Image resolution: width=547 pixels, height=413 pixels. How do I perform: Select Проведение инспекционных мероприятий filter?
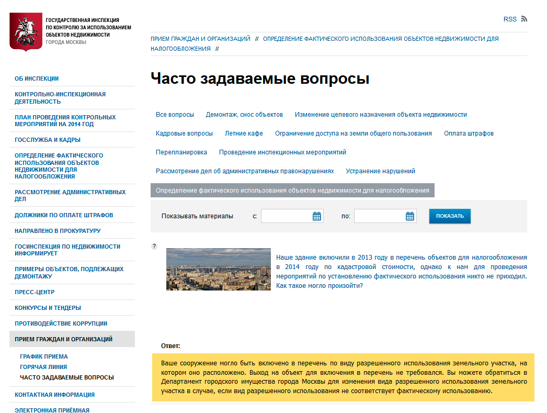(282, 152)
